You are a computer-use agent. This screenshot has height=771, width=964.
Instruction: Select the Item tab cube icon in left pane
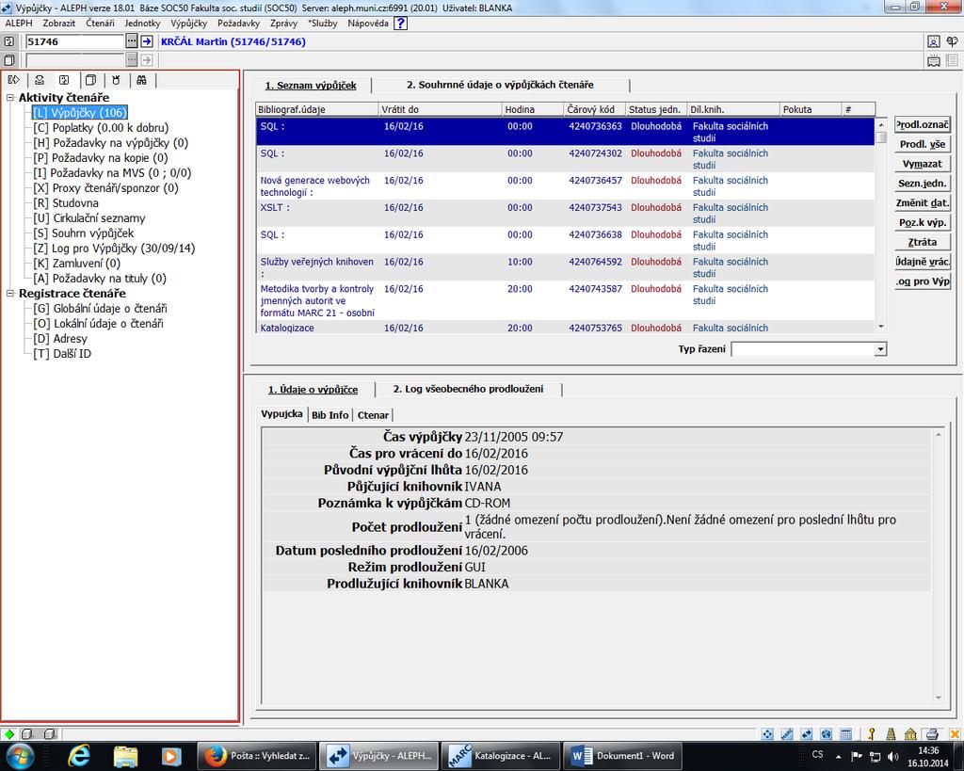click(x=90, y=80)
